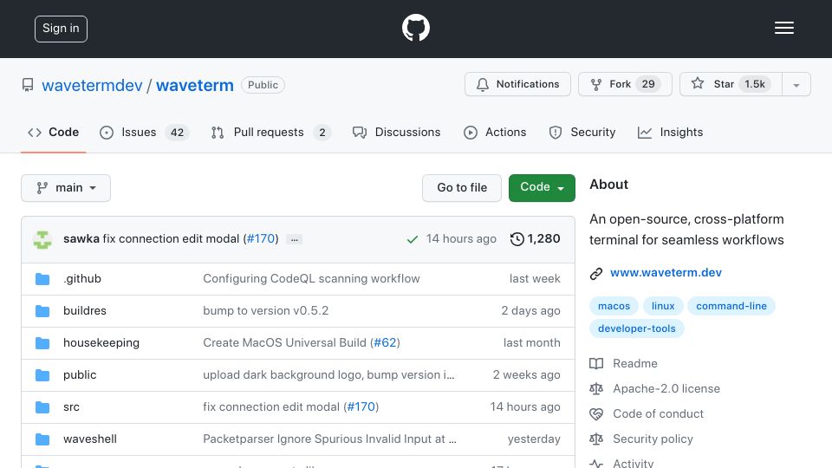
Task: Open the #62 pull request link
Action: [x=385, y=343]
